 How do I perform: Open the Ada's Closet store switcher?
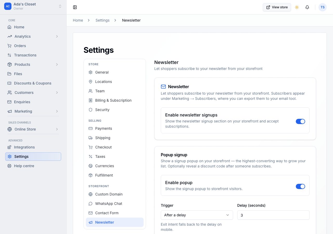click(x=33, y=6)
